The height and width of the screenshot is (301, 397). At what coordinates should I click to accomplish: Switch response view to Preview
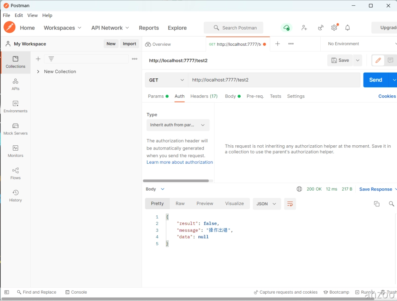[x=204, y=204]
